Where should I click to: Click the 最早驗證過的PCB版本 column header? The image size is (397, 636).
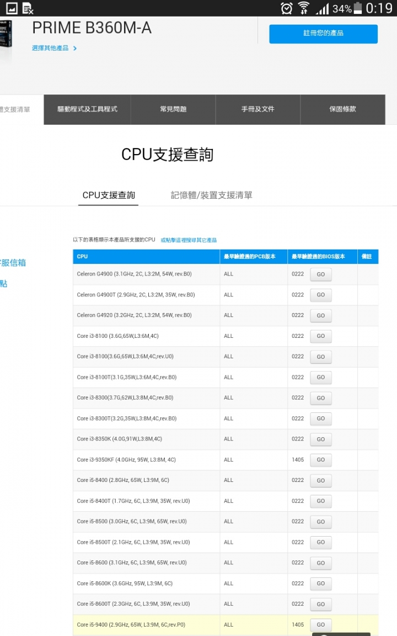pyautogui.click(x=254, y=257)
